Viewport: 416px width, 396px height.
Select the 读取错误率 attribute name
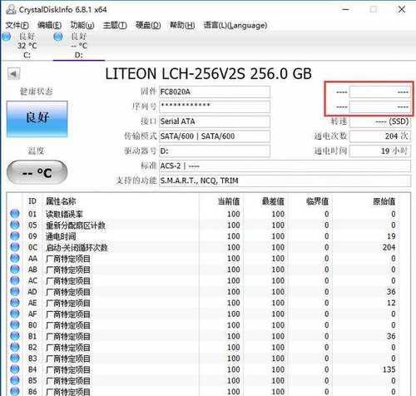pos(64,214)
